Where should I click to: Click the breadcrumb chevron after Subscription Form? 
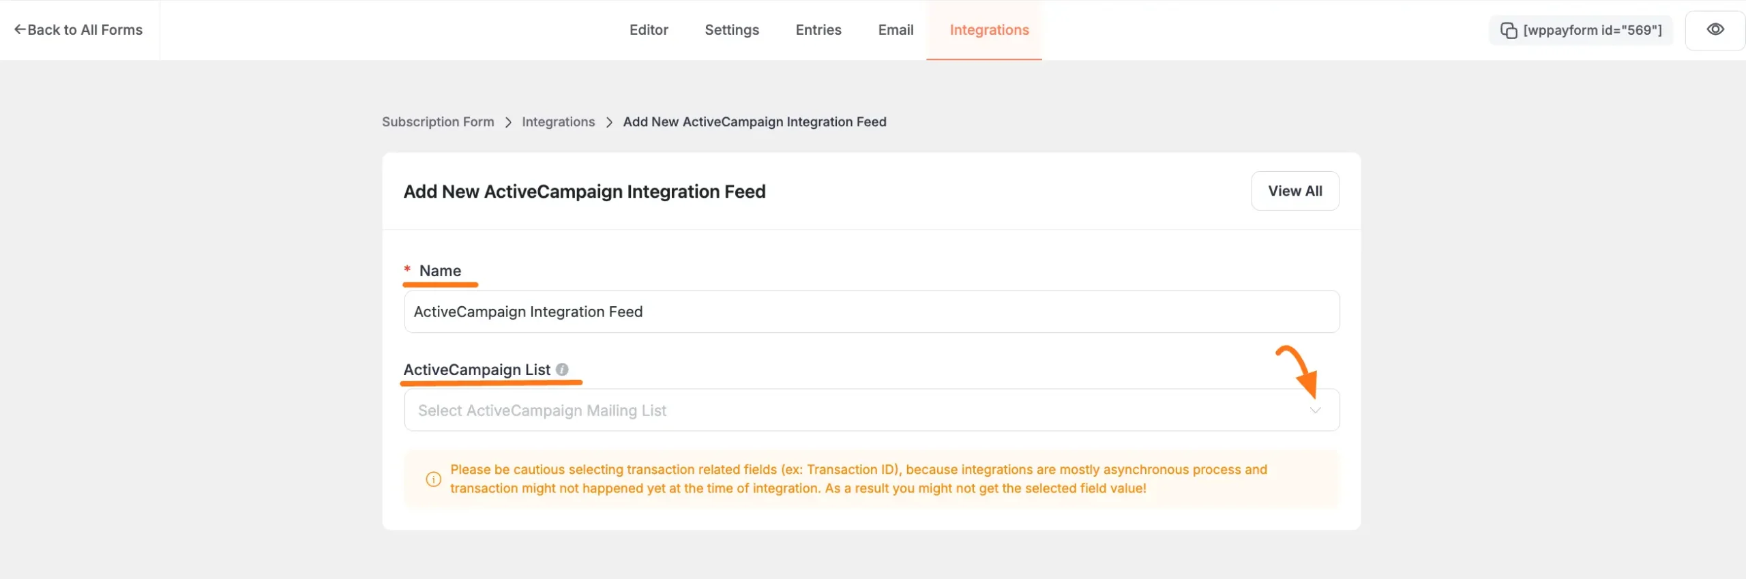click(508, 122)
